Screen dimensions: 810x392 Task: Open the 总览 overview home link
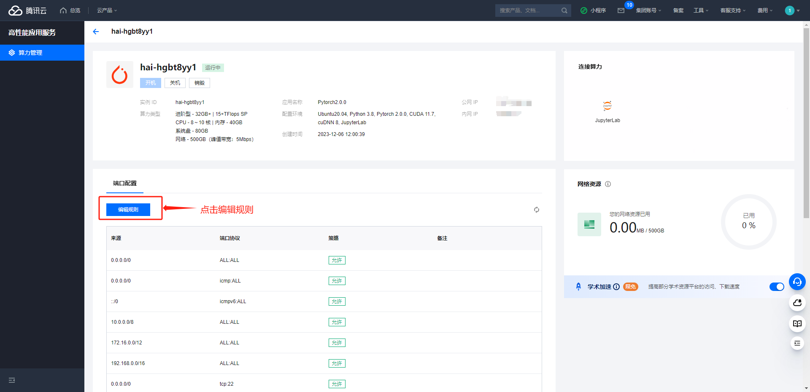(x=70, y=11)
